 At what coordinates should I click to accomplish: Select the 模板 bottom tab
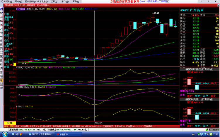coord(12,126)
